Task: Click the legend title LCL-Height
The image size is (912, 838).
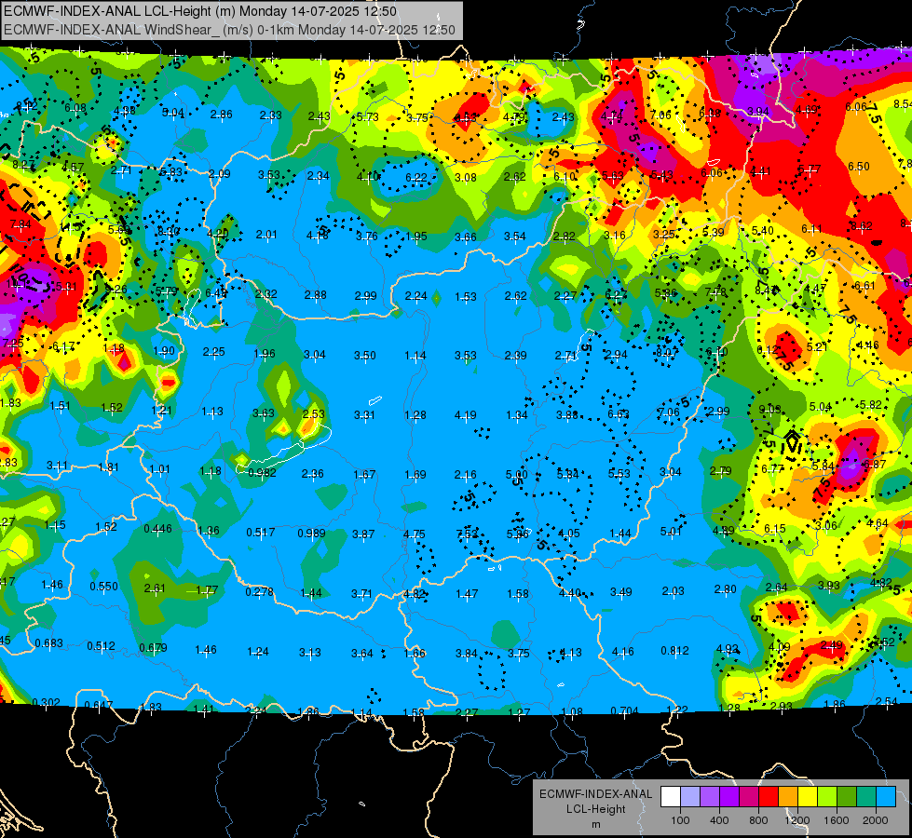Action: [x=595, y=809]
